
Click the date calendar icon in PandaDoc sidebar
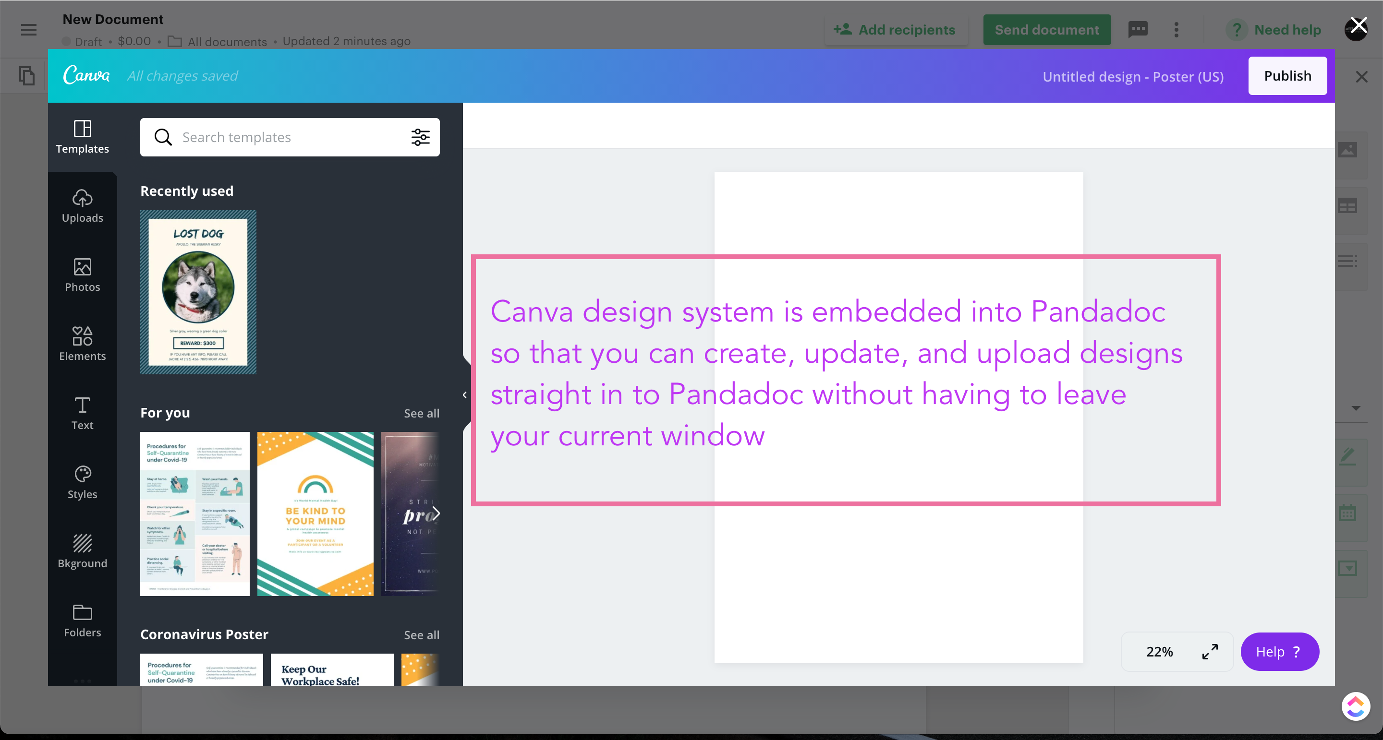(1348, 513)
